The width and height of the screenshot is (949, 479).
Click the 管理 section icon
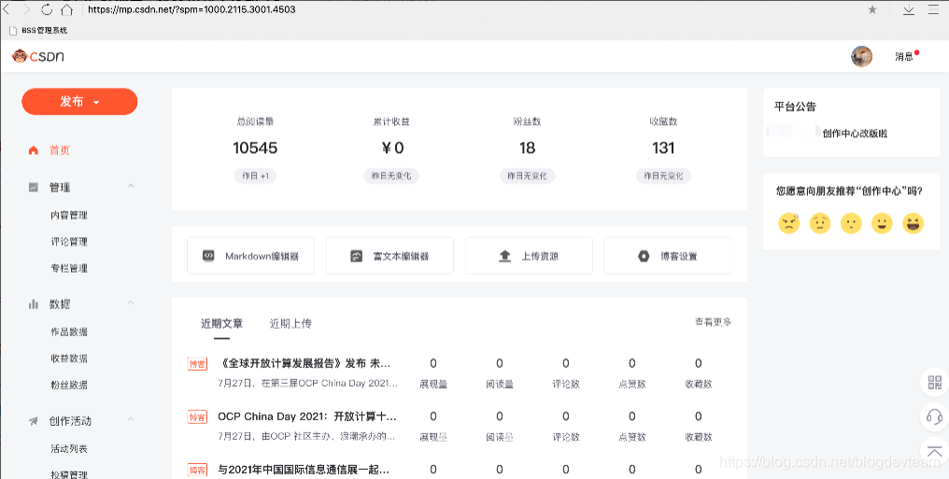click(34, 188)
